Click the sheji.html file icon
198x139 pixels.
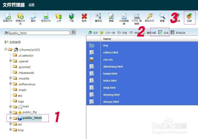click(92, 88)
